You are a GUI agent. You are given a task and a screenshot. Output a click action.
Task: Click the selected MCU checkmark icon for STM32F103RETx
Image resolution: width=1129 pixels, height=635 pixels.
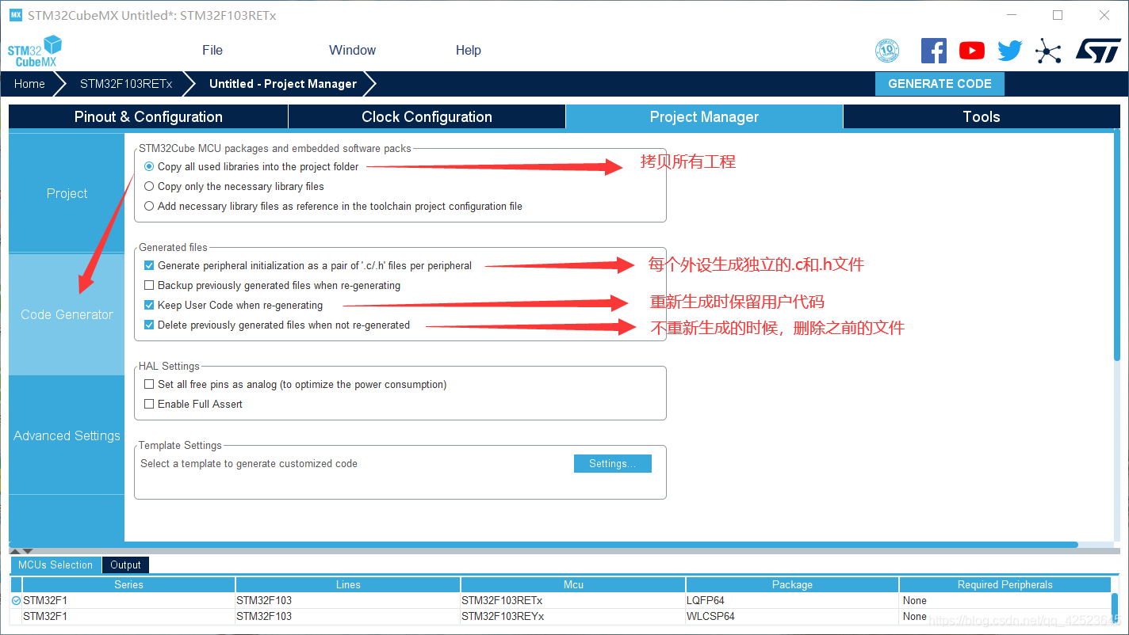coord(17,601)
